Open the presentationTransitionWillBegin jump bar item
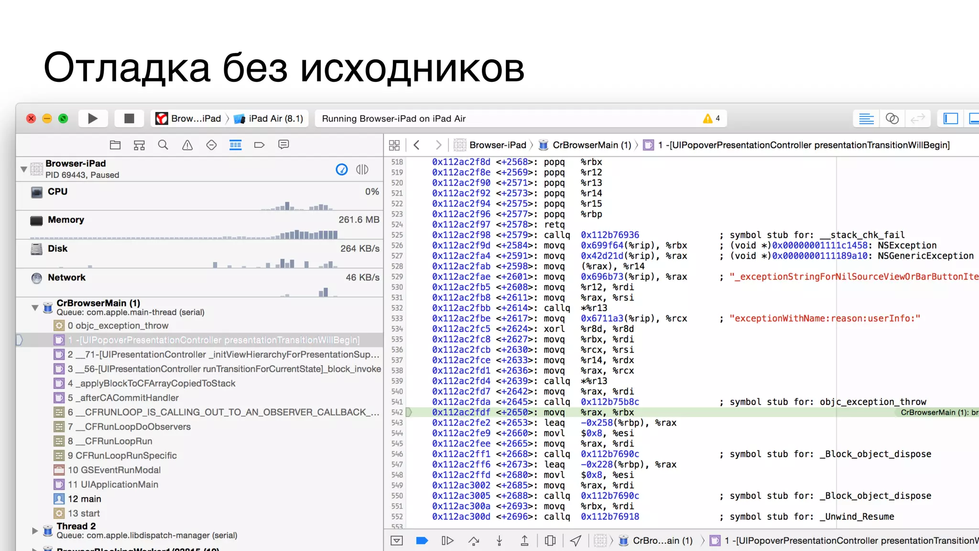 click(x=797, y=145)
